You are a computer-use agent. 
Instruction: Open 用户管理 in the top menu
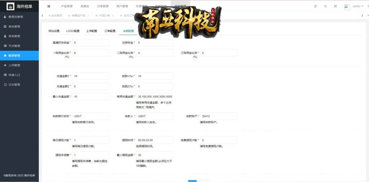coord(122,6)
